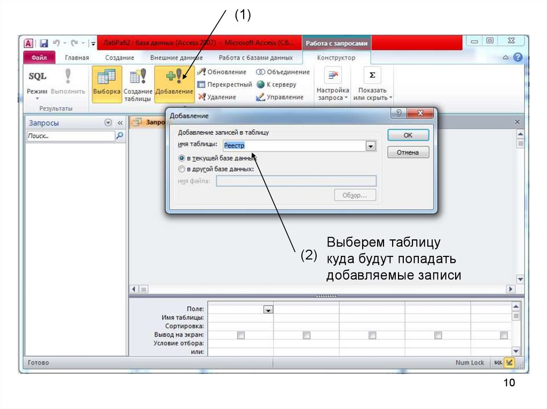Open Настройка запроса menu
This screenshot has height=409, width=547.
coord(332,85)
